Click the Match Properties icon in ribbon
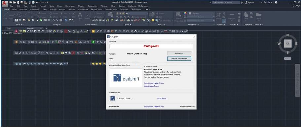The image size is (305, 128). coord(178,14)
